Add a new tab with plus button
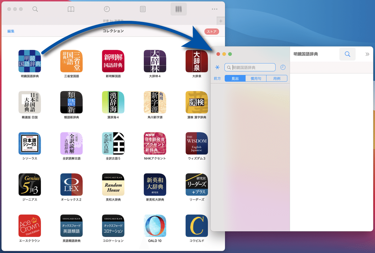The image size is (375, 253). coord(221,21)
